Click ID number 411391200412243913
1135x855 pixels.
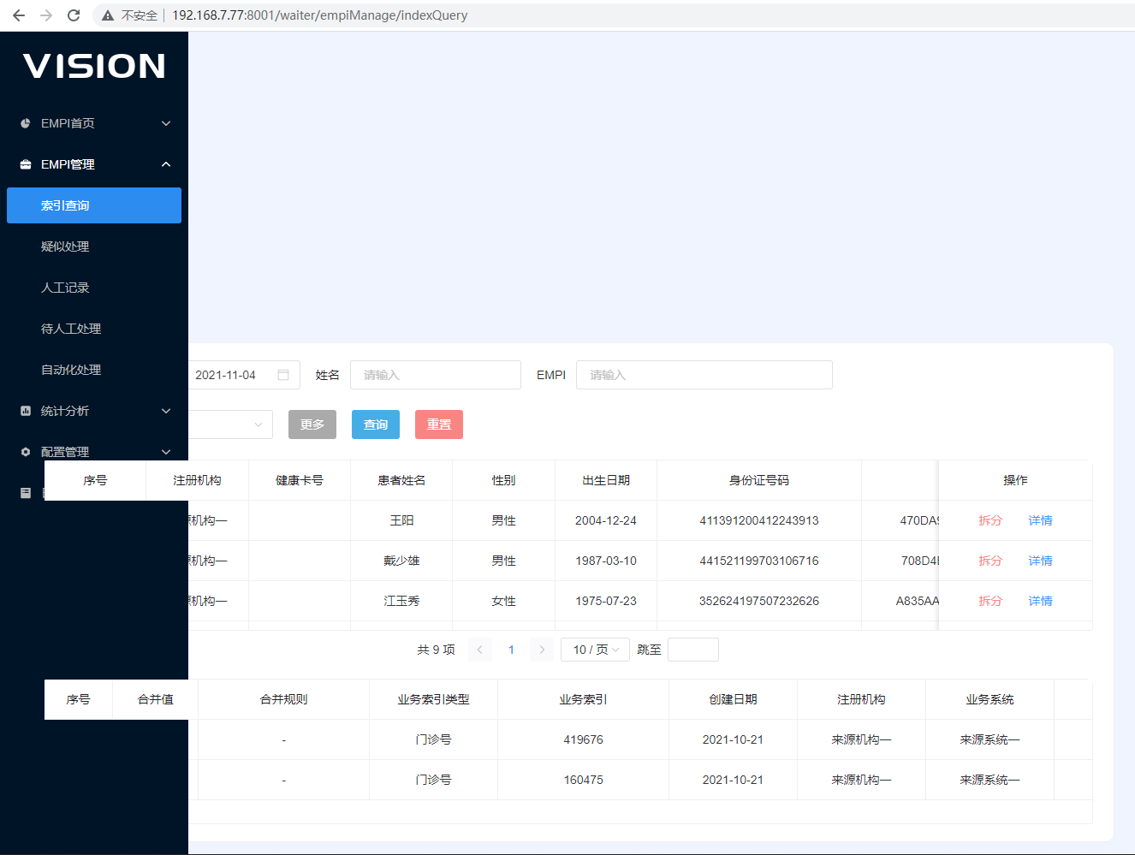pos(759,520)
